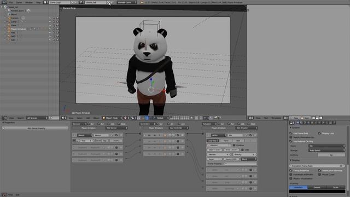This screenshot has width=350, height=197.
Task: Toggle Use Frame Rate checkbox
Action: (x=291, y=134)
